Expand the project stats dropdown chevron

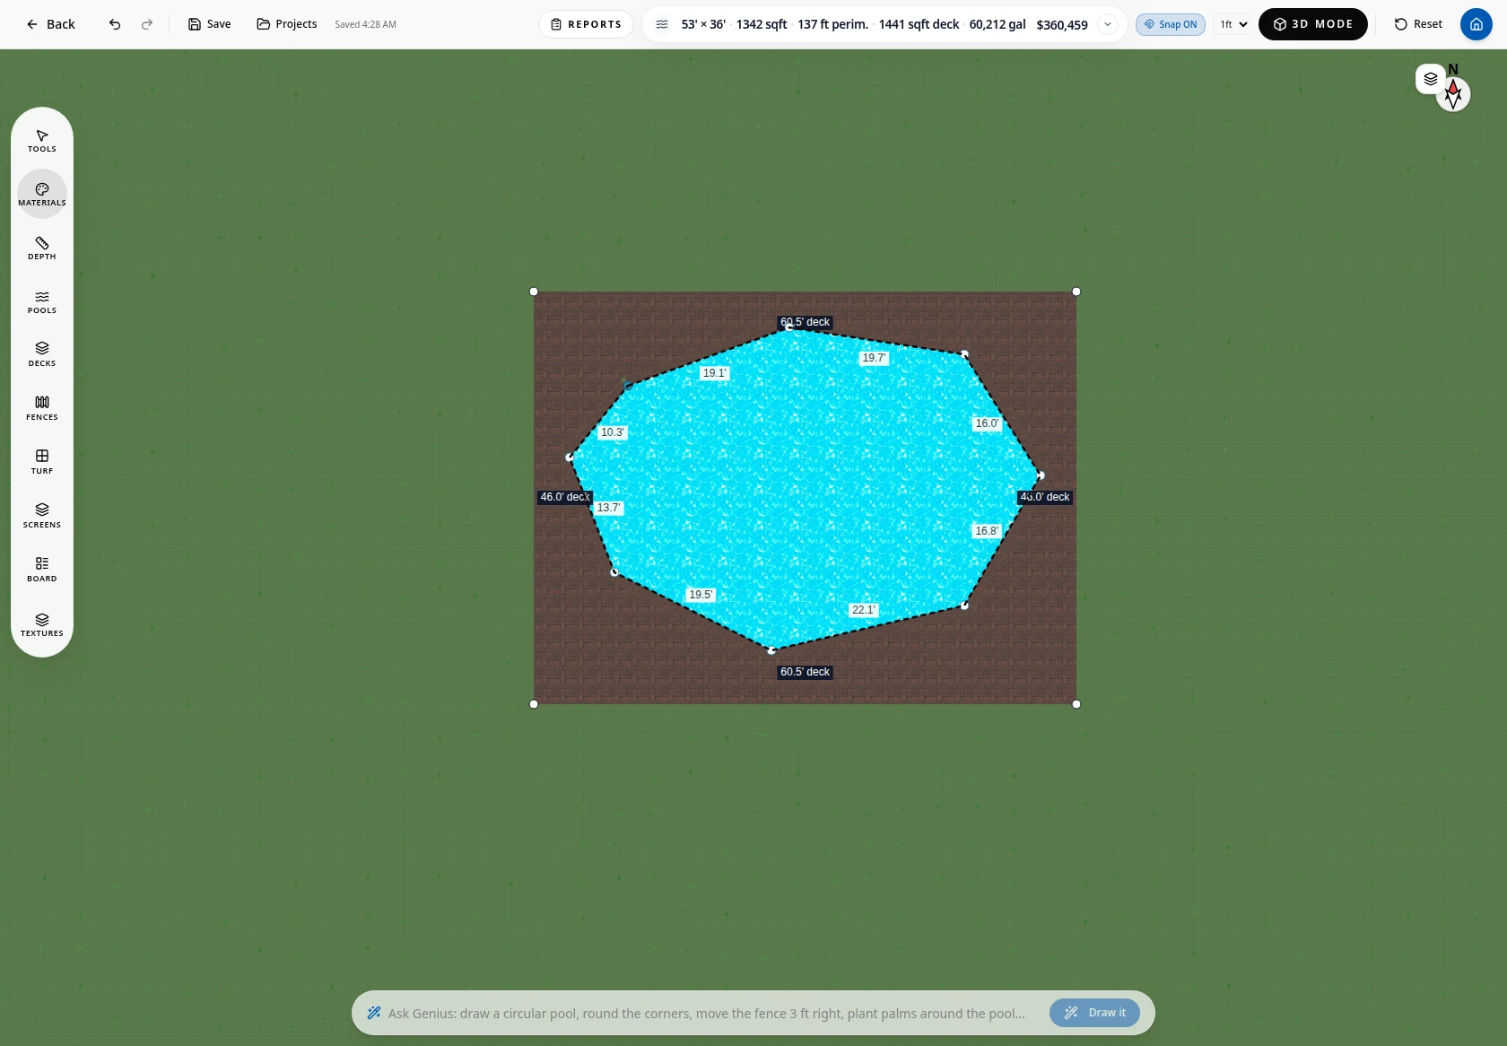click(1108, 24)
